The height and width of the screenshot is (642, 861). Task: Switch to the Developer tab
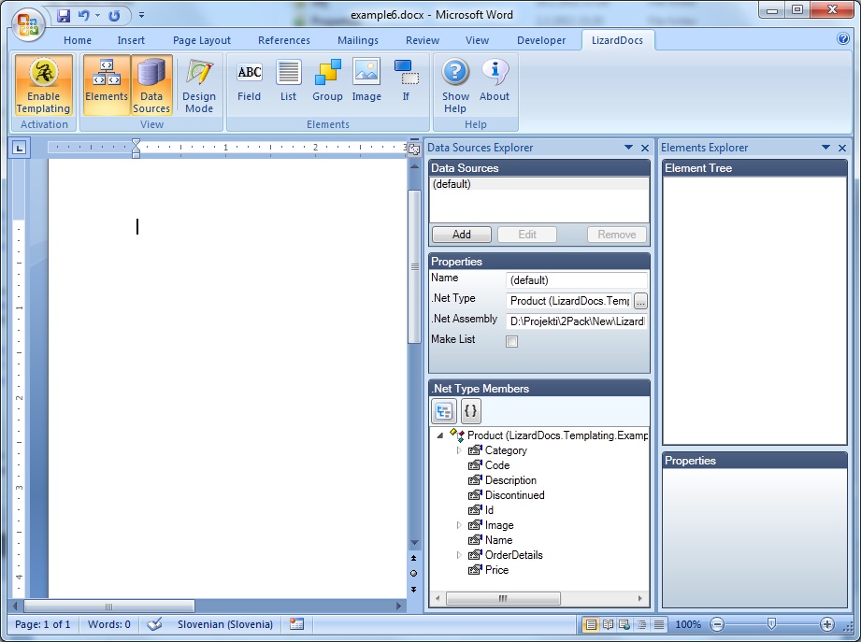coord(541,40)
